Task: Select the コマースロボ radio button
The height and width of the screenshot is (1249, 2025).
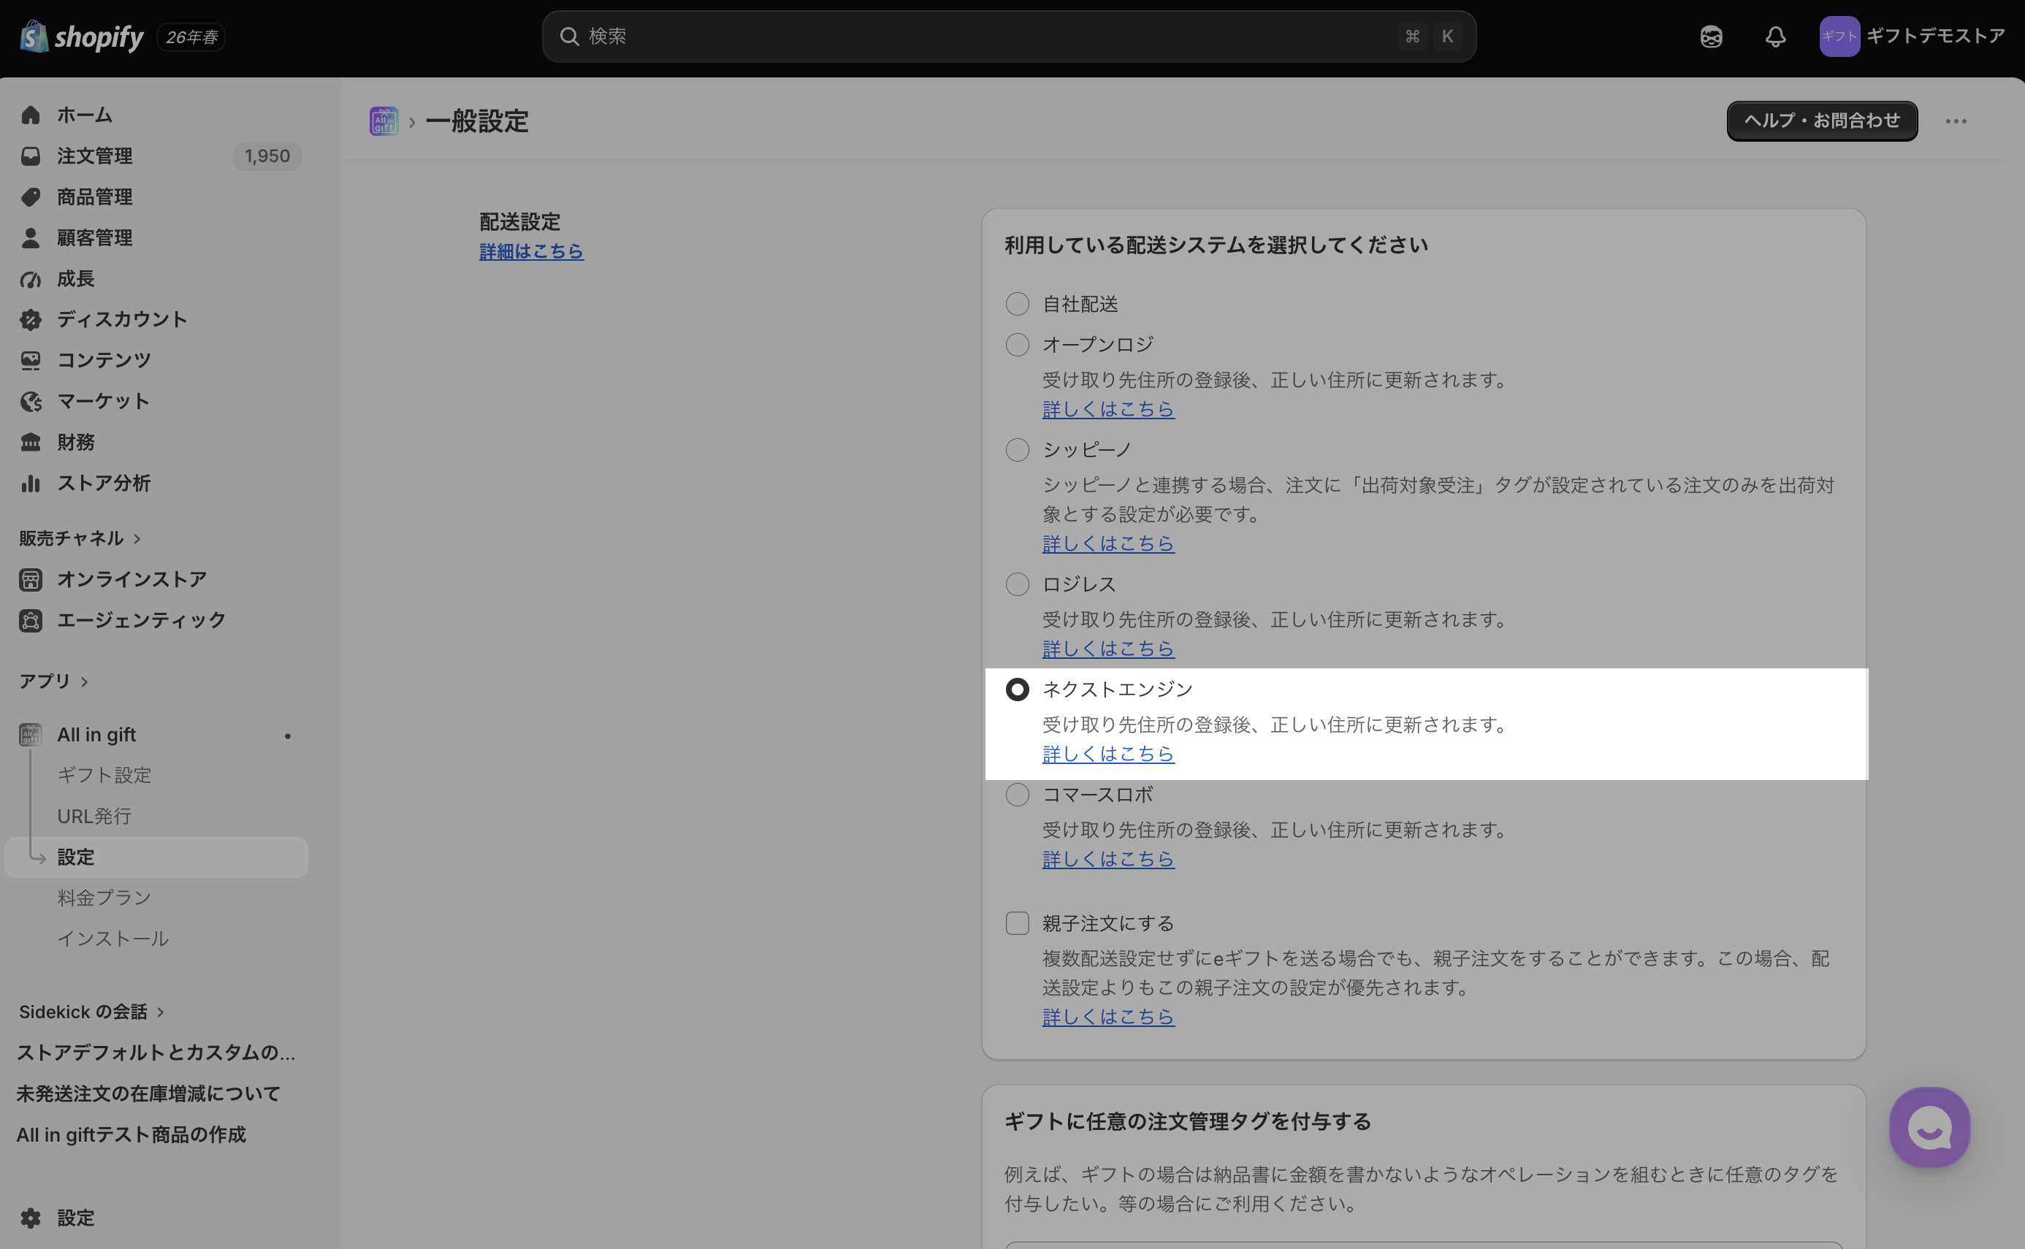Action: (1017, 795)
